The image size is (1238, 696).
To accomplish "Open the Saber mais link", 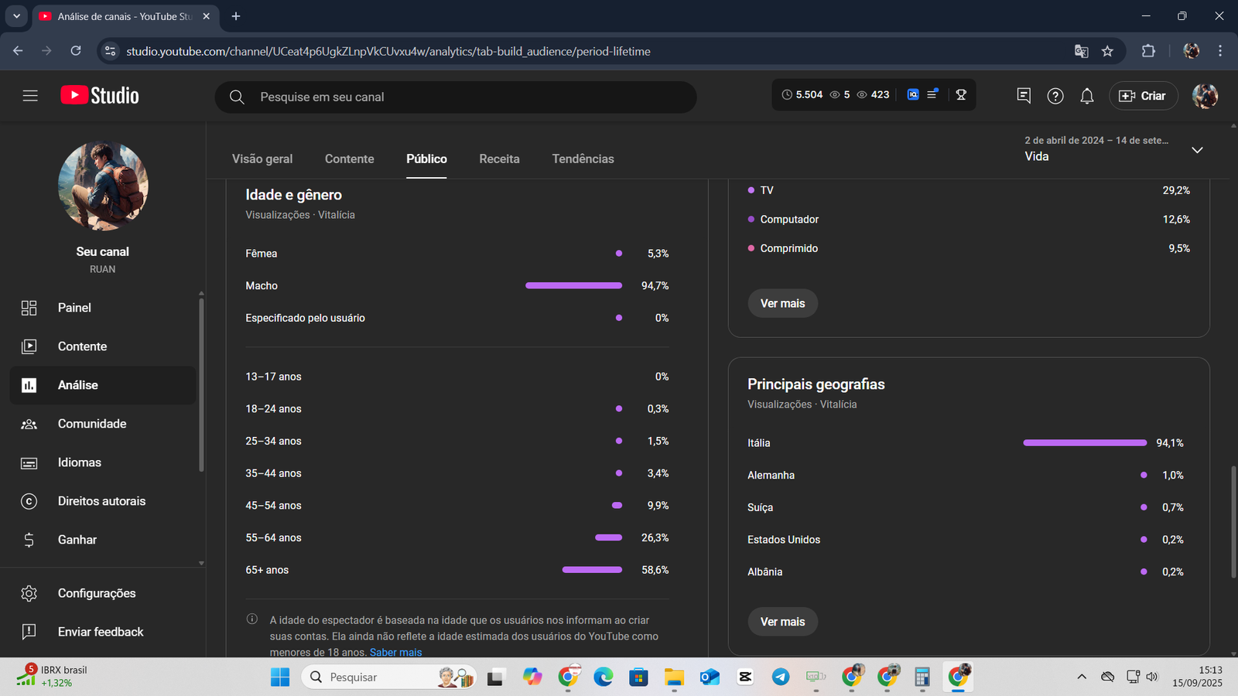I will [x=395, y=652].
